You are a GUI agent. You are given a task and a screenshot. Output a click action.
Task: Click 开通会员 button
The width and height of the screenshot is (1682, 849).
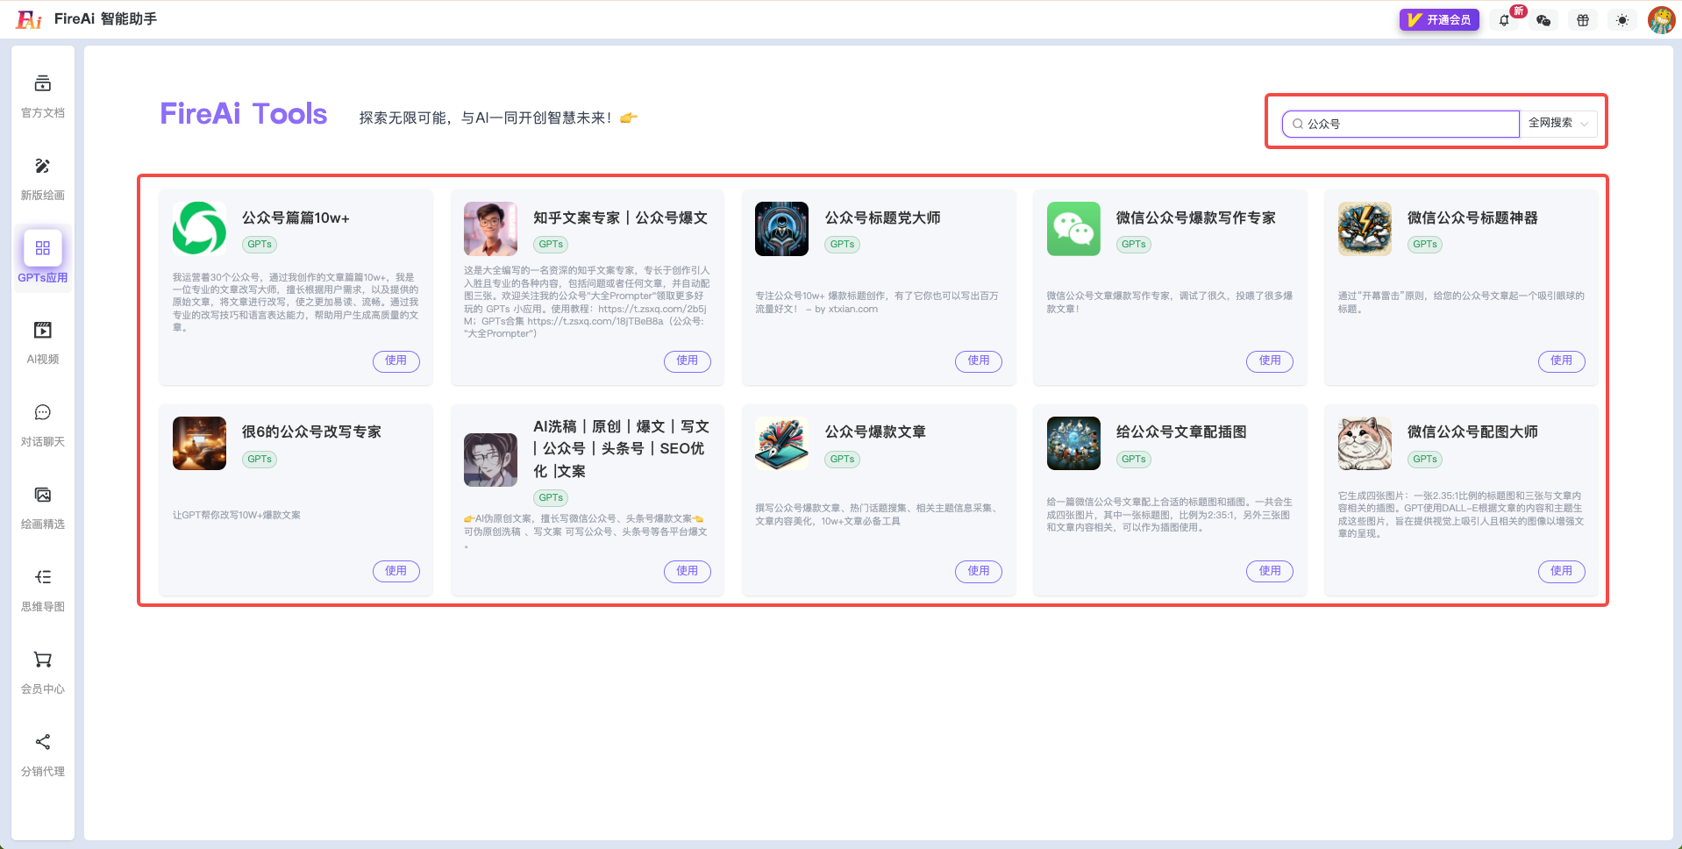(x=1439, y=19)
